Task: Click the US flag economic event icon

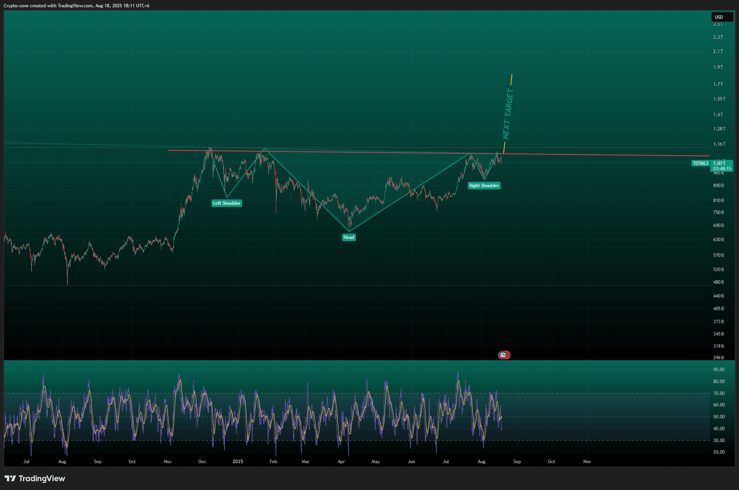Action: click(503, 355)
